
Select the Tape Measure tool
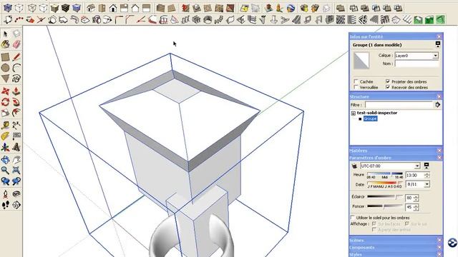click(5, 126)
